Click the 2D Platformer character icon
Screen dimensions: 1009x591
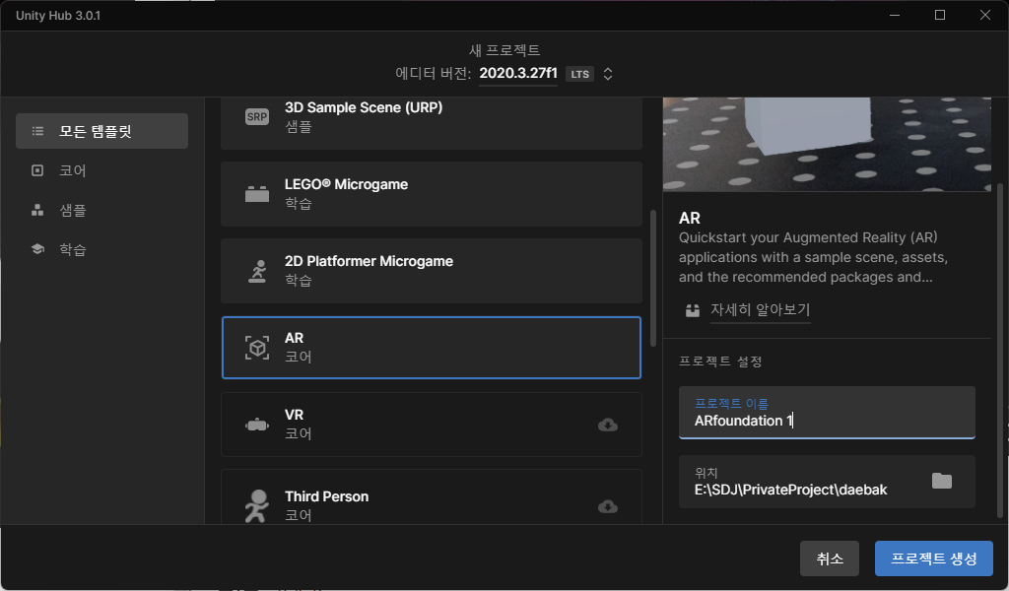pyautogui.click(x=257, y=271)
